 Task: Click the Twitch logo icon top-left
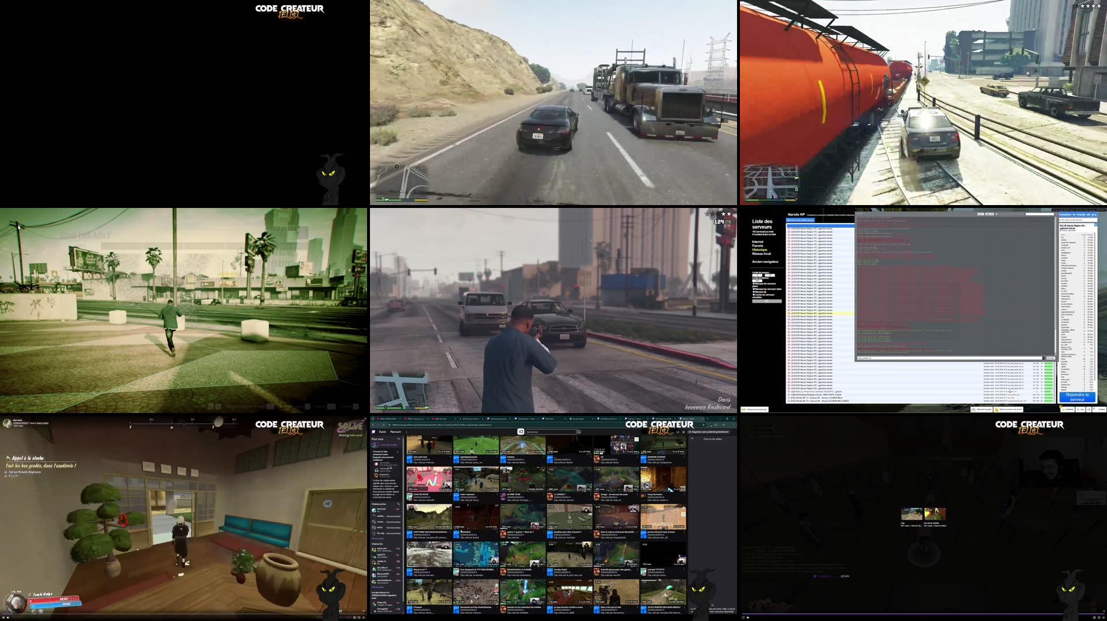374,432
